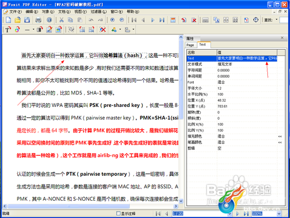
Task: Toggle the 显示注释 checkbox
Action: pos(118,213)
